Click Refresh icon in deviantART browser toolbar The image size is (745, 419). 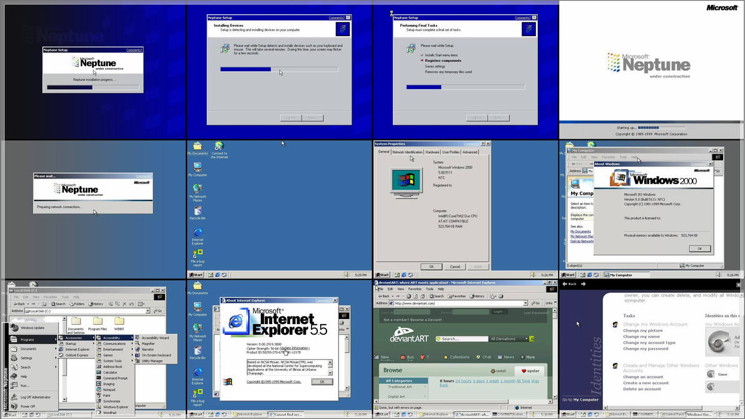point(415,296)
